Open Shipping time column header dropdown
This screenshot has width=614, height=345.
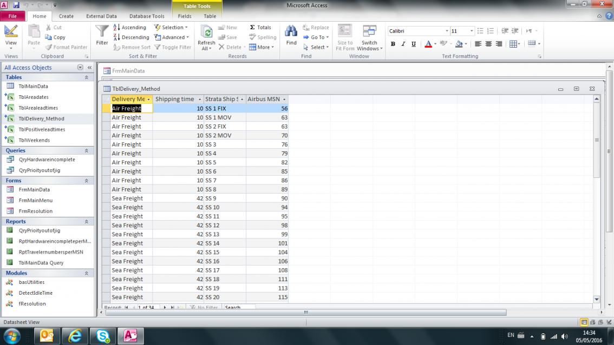tap(199, 99)
